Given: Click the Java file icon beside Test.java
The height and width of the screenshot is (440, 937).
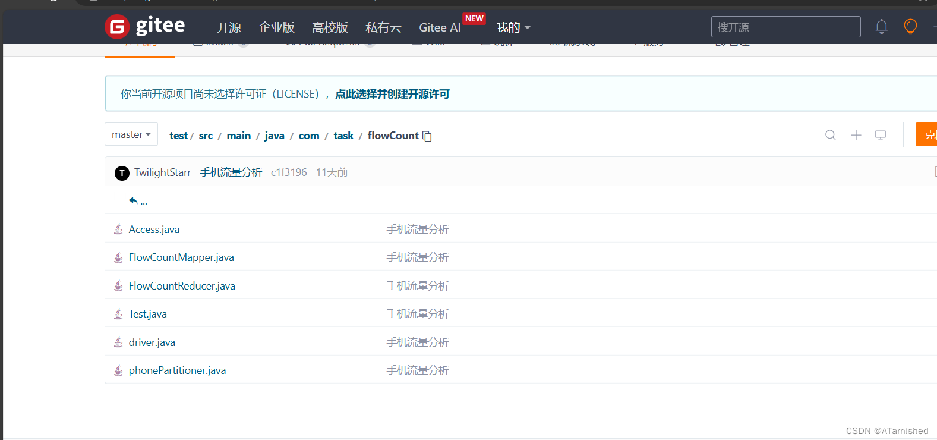Looking at the screenshot, I should [118, 313].
